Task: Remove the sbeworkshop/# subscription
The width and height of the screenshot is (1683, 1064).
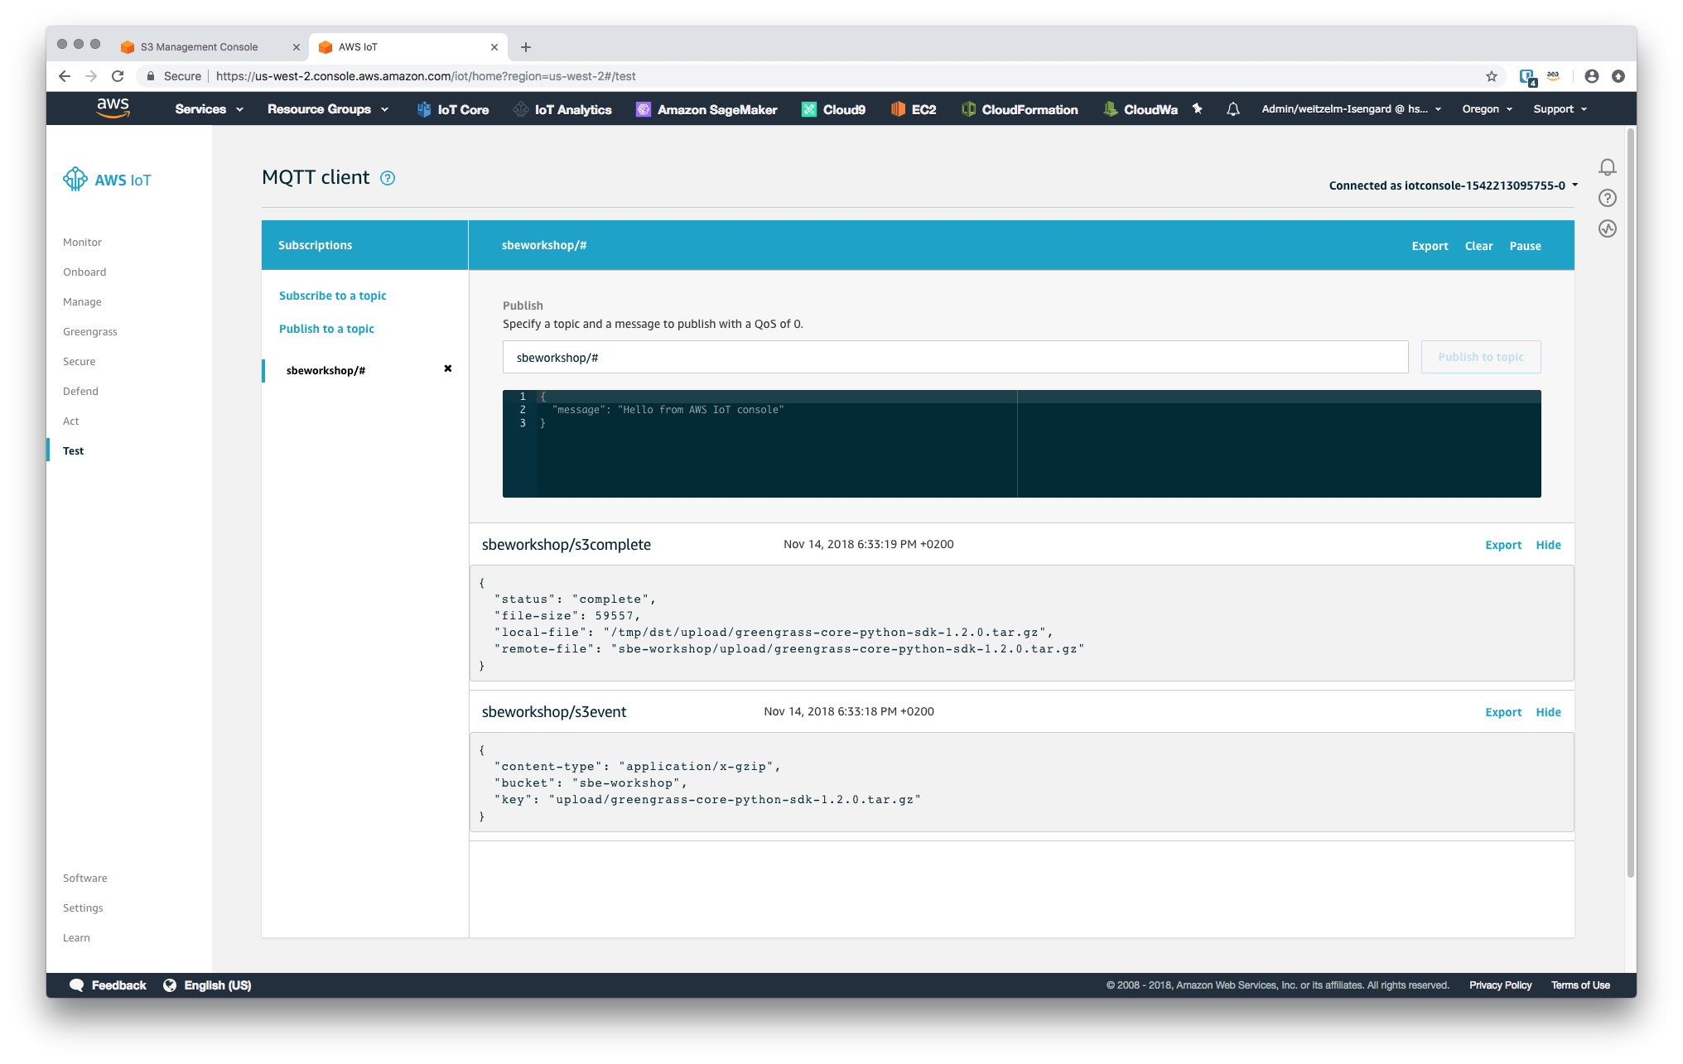Action: [x=448, y=368]
